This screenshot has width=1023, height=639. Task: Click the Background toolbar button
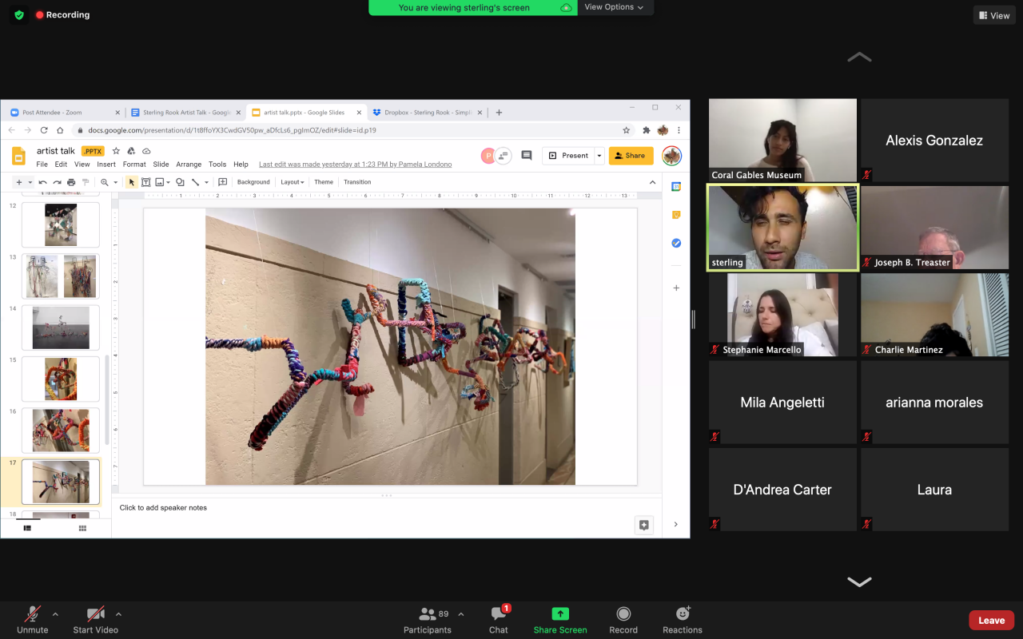[x=253, y=182]
